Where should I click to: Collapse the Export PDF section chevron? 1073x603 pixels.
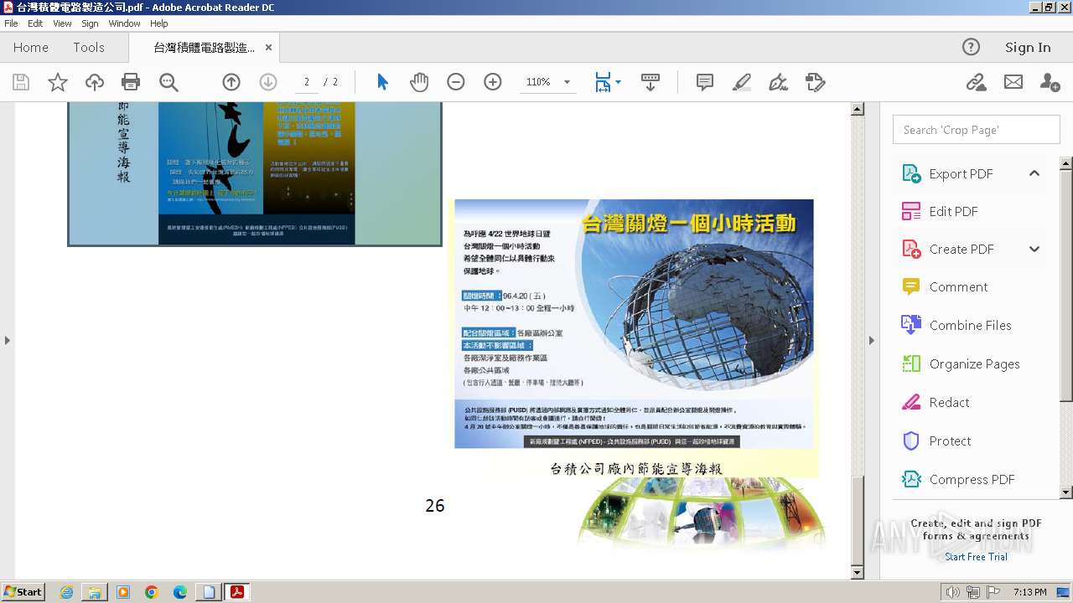tap(1034, 173)
